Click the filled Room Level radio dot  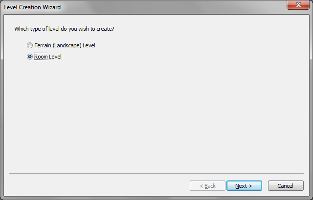(30, 57)
